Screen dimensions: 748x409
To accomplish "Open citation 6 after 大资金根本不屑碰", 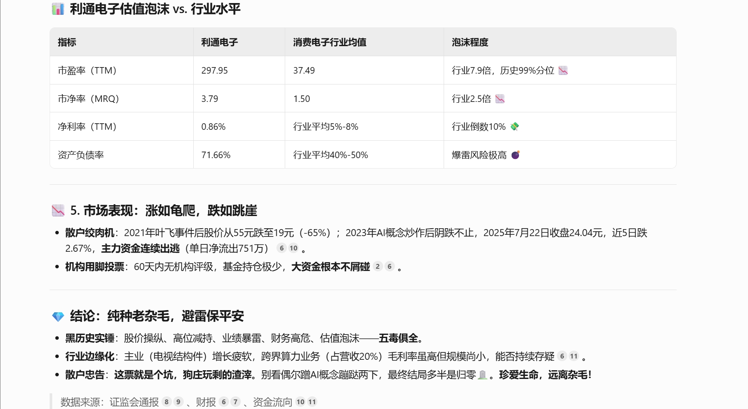I will pos(390,267).
